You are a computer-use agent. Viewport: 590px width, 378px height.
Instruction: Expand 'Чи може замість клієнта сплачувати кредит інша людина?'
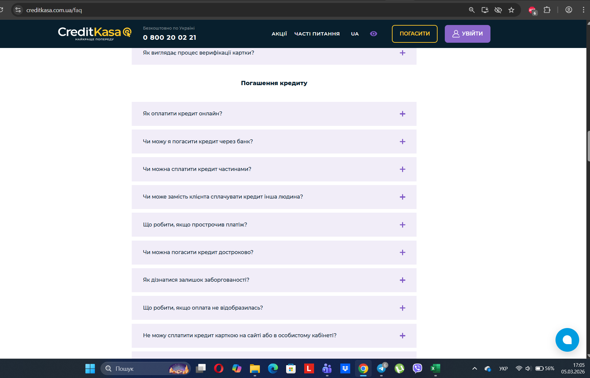click(x=274, y=197)
